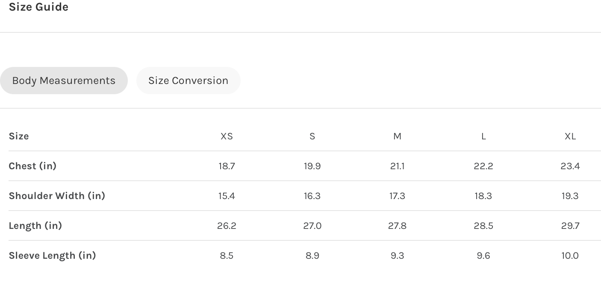
Task: Choose the L size column header
Action: point(483,136)
